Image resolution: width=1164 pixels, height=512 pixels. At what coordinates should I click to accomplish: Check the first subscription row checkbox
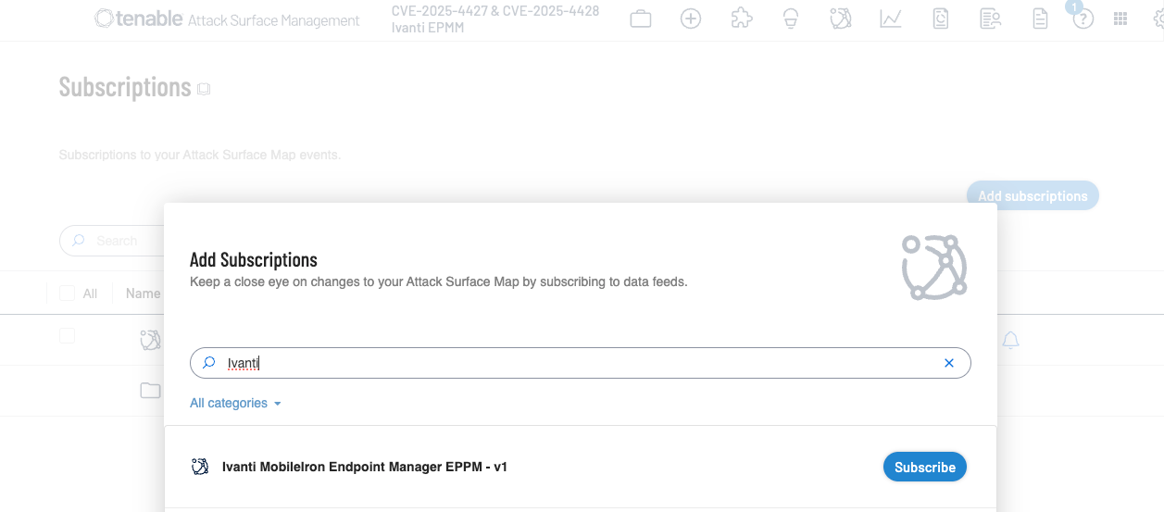coord(68,335)
